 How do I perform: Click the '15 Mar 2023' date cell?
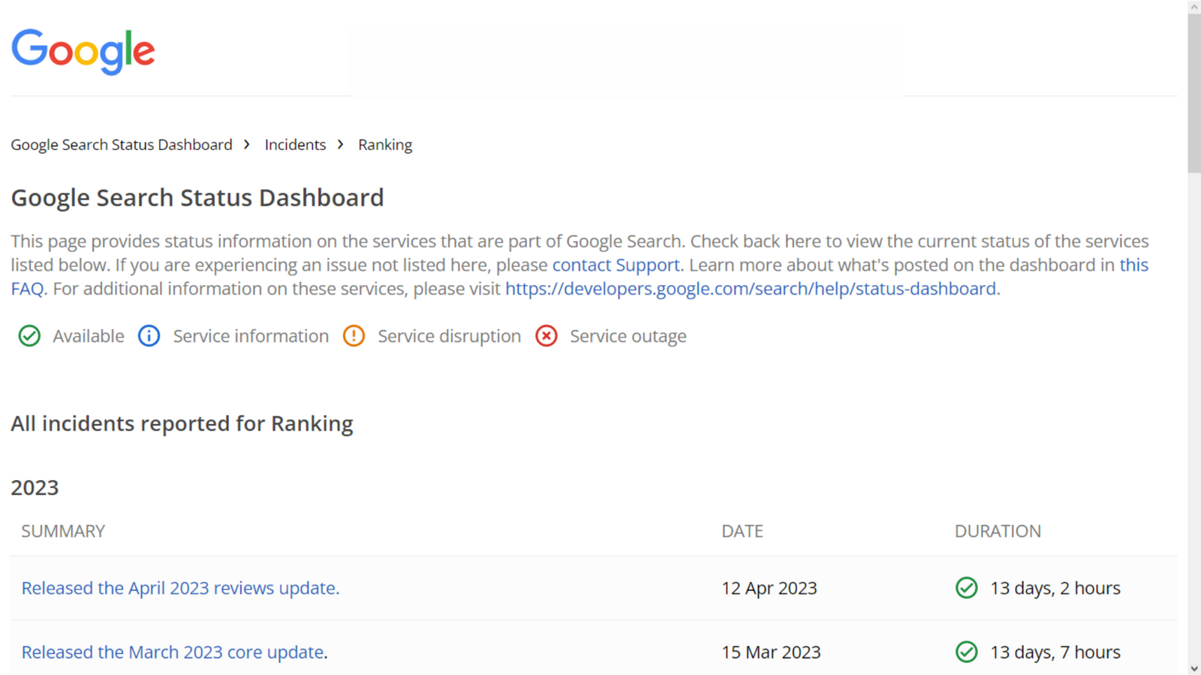(771, 652)
